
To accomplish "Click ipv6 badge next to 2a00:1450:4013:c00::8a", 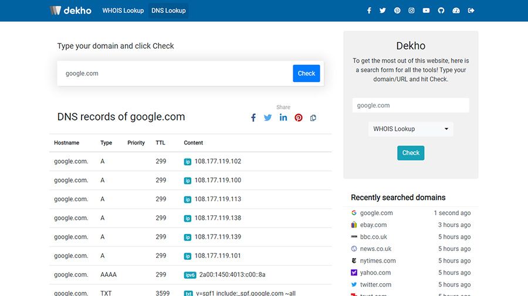I will click(190, 275).
